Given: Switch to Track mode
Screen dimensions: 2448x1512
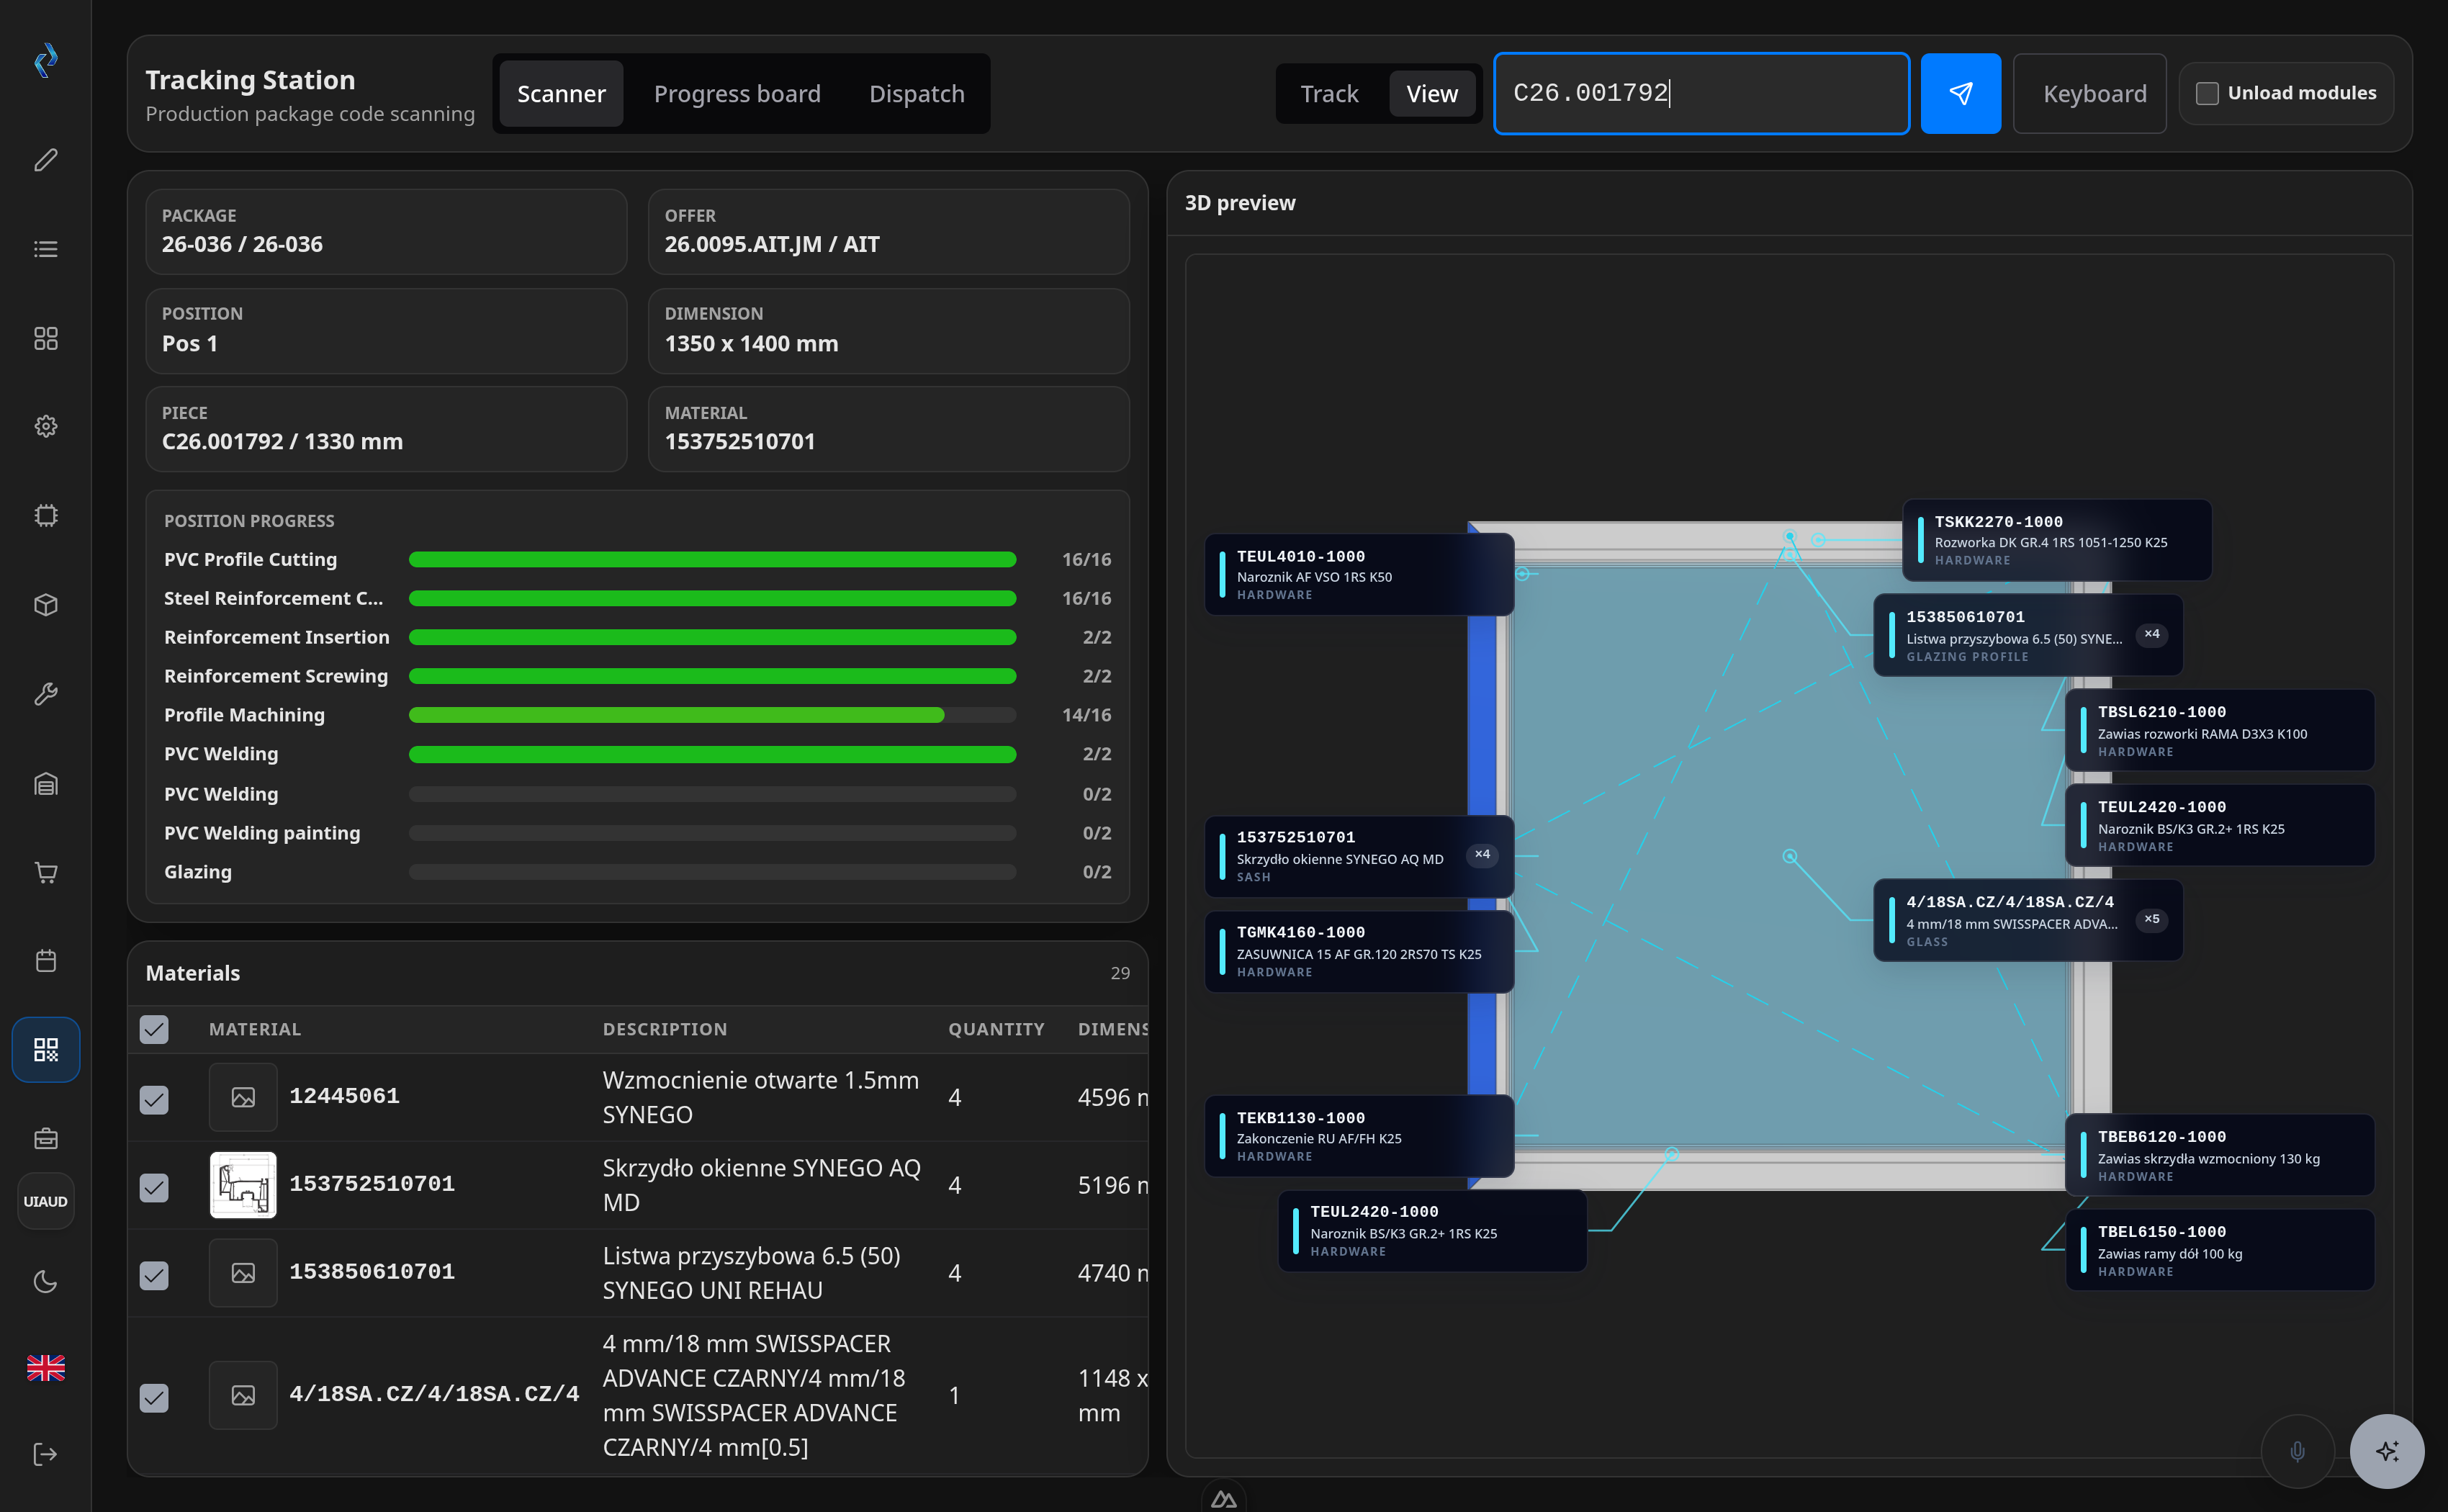Looking at the screenshot, I should coord(1329,93).
